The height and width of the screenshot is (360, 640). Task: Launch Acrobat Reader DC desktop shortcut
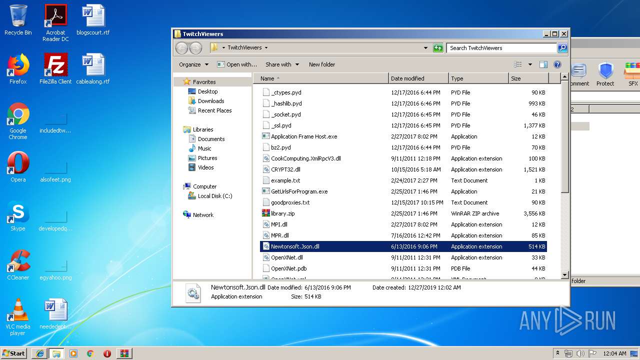point(55,23)
